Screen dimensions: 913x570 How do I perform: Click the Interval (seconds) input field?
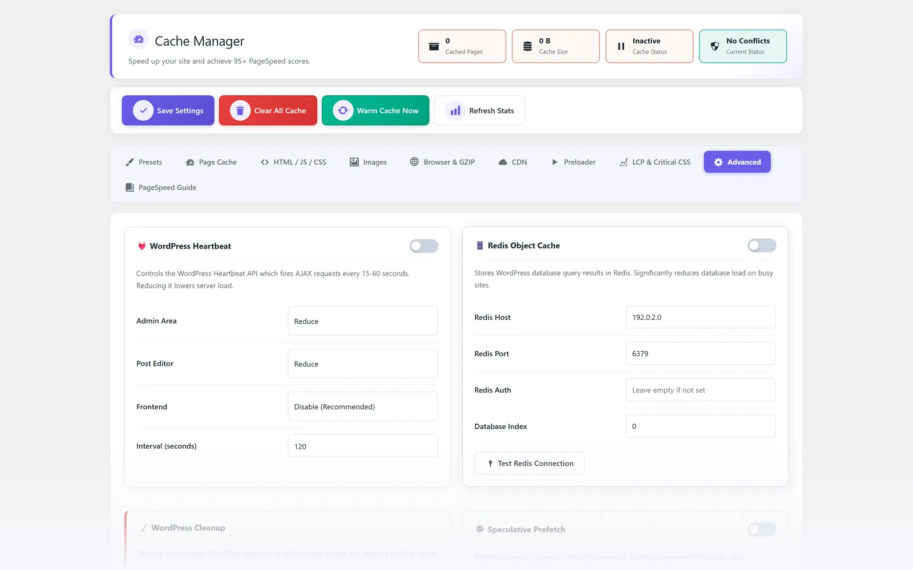coord(363,446)
